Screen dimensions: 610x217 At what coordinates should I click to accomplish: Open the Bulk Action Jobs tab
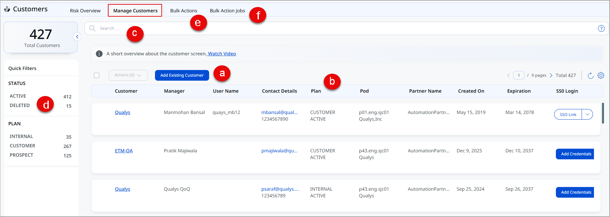point(227,11)
